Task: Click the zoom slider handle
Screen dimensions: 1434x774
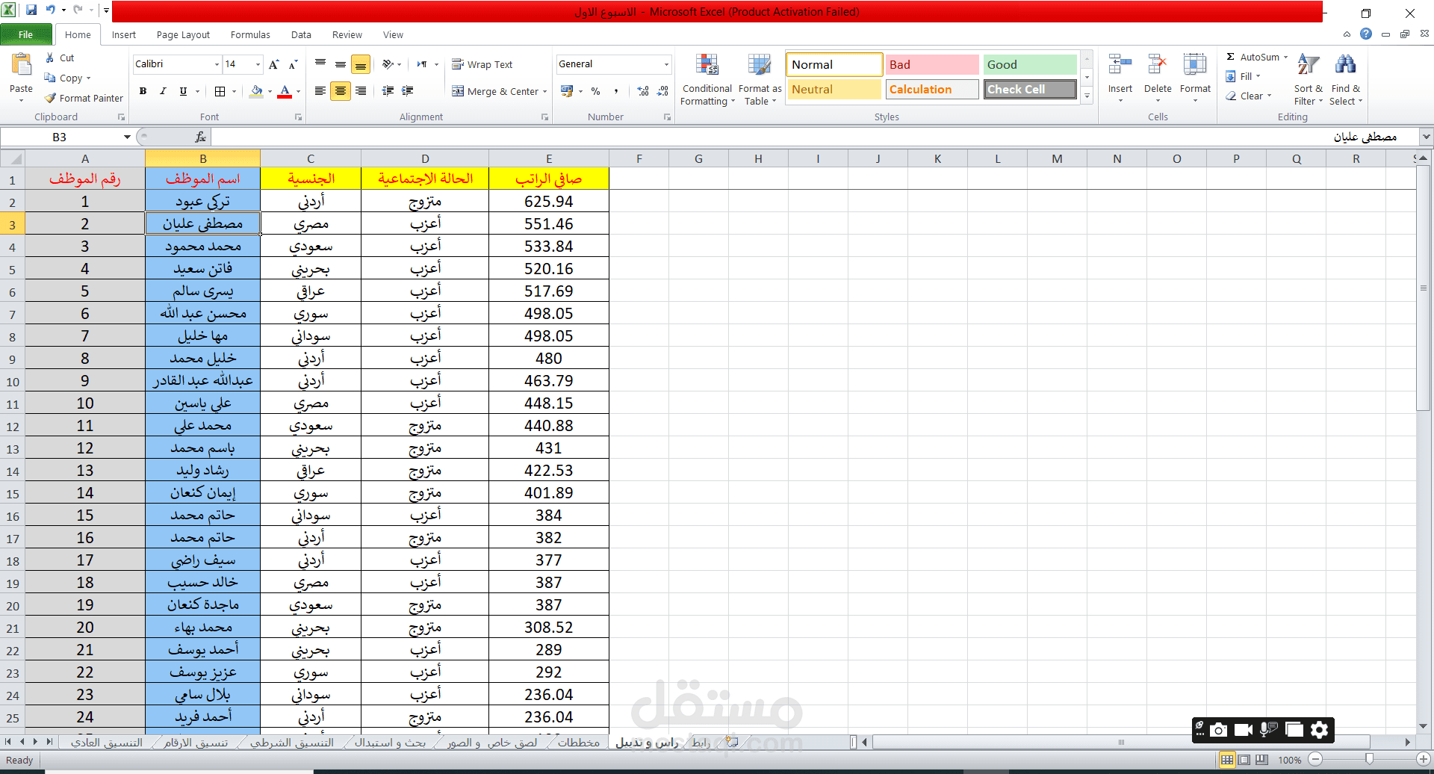Action: point(1369,760)
